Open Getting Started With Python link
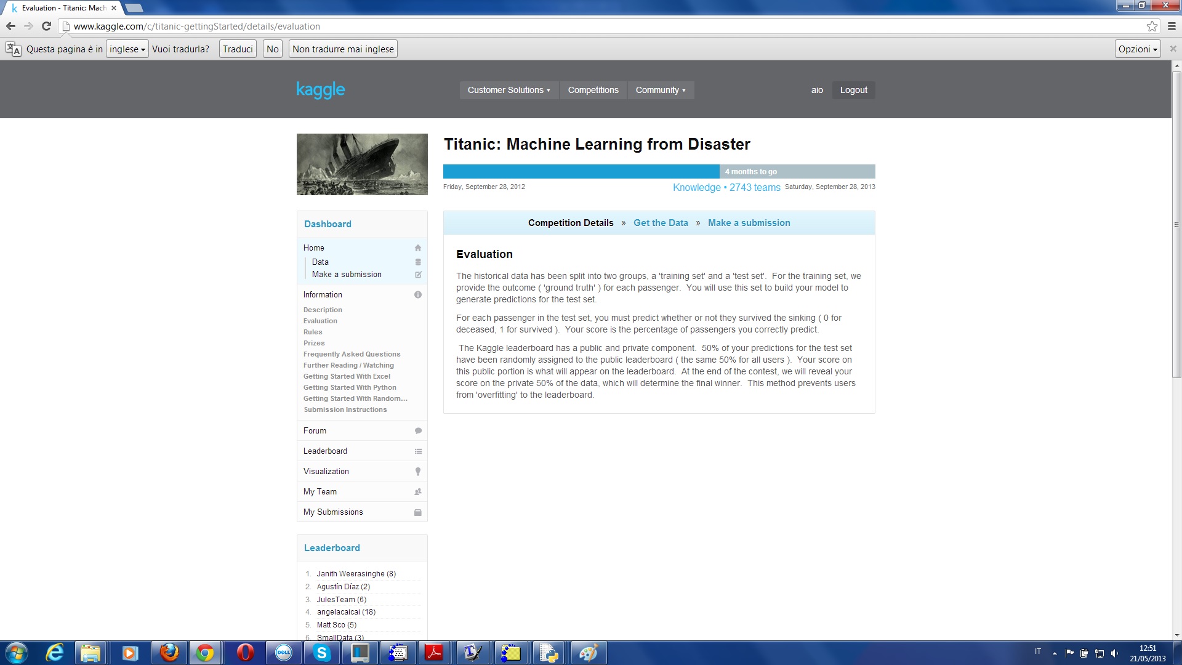The height and width of the screenshot is (665, 1182). [350, 387]
